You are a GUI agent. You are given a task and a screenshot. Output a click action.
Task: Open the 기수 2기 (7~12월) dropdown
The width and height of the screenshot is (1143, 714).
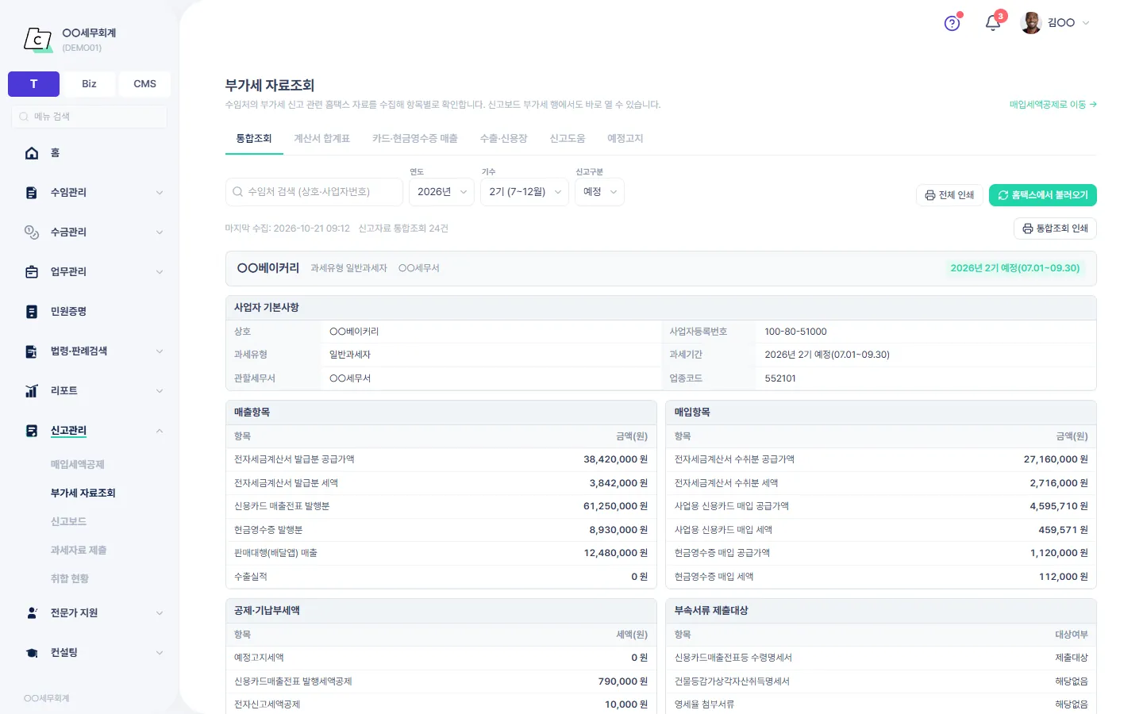click(x=525, y=192)
